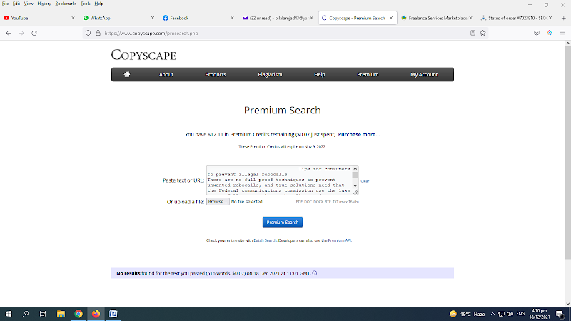571x321 pixels.
Task: Open Premium in the Copyscape navbar
Action: click(x=368, y=74)
